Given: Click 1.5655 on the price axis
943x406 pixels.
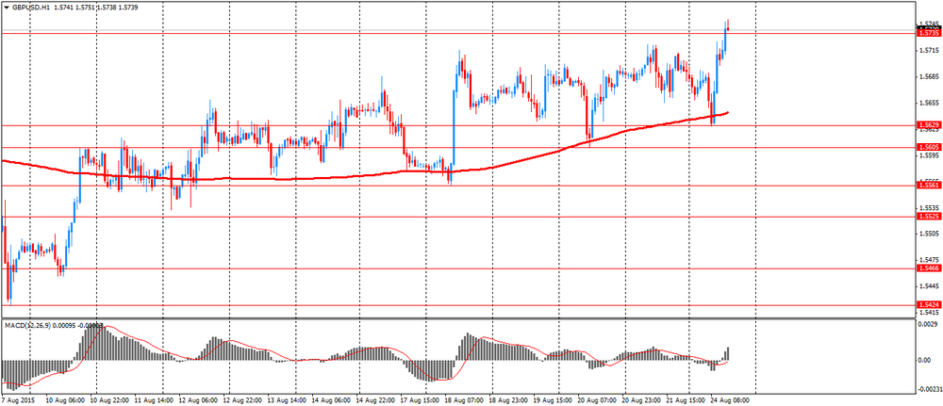Looking at the screenshot, I should coord(928,104).
